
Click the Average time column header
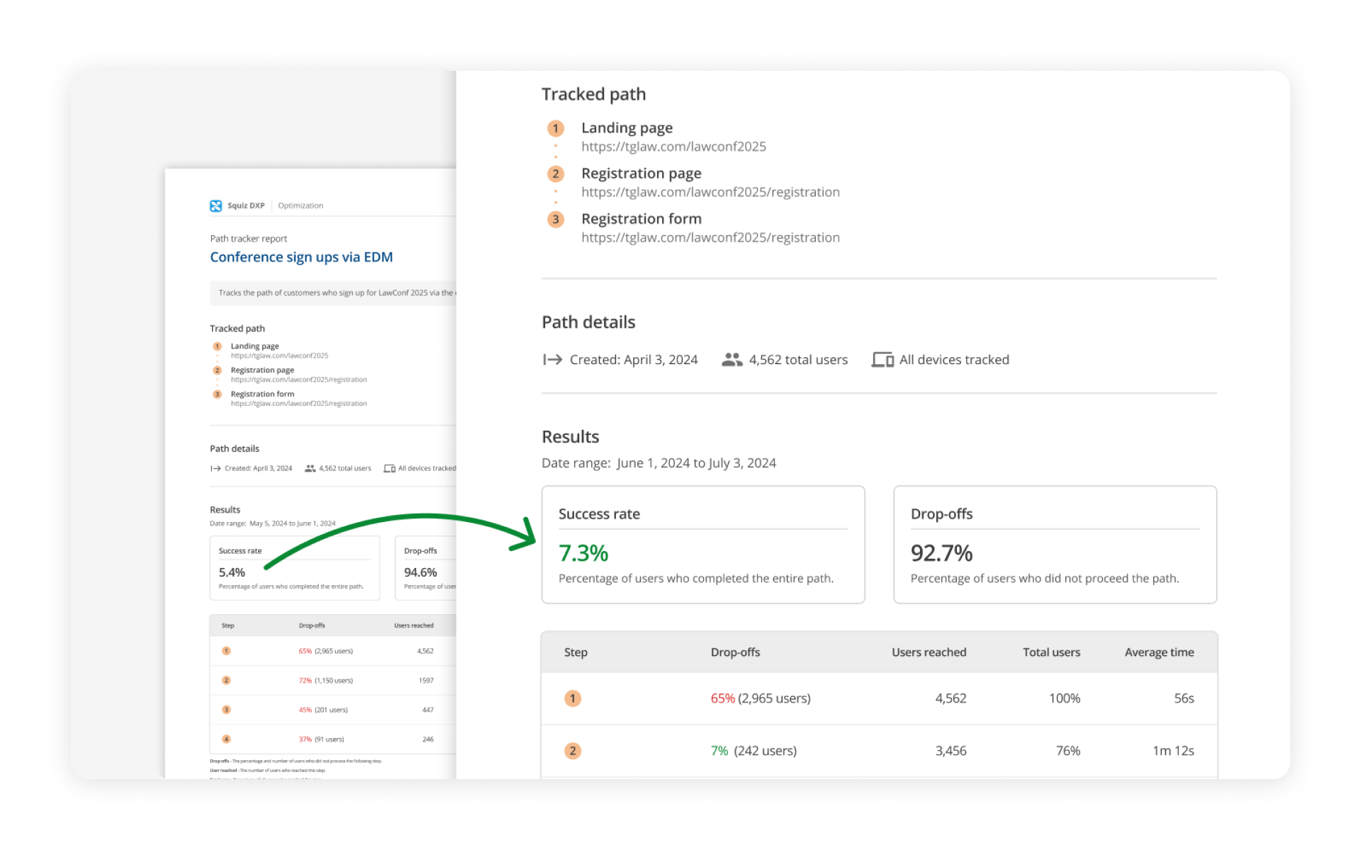click(1159, 652)
